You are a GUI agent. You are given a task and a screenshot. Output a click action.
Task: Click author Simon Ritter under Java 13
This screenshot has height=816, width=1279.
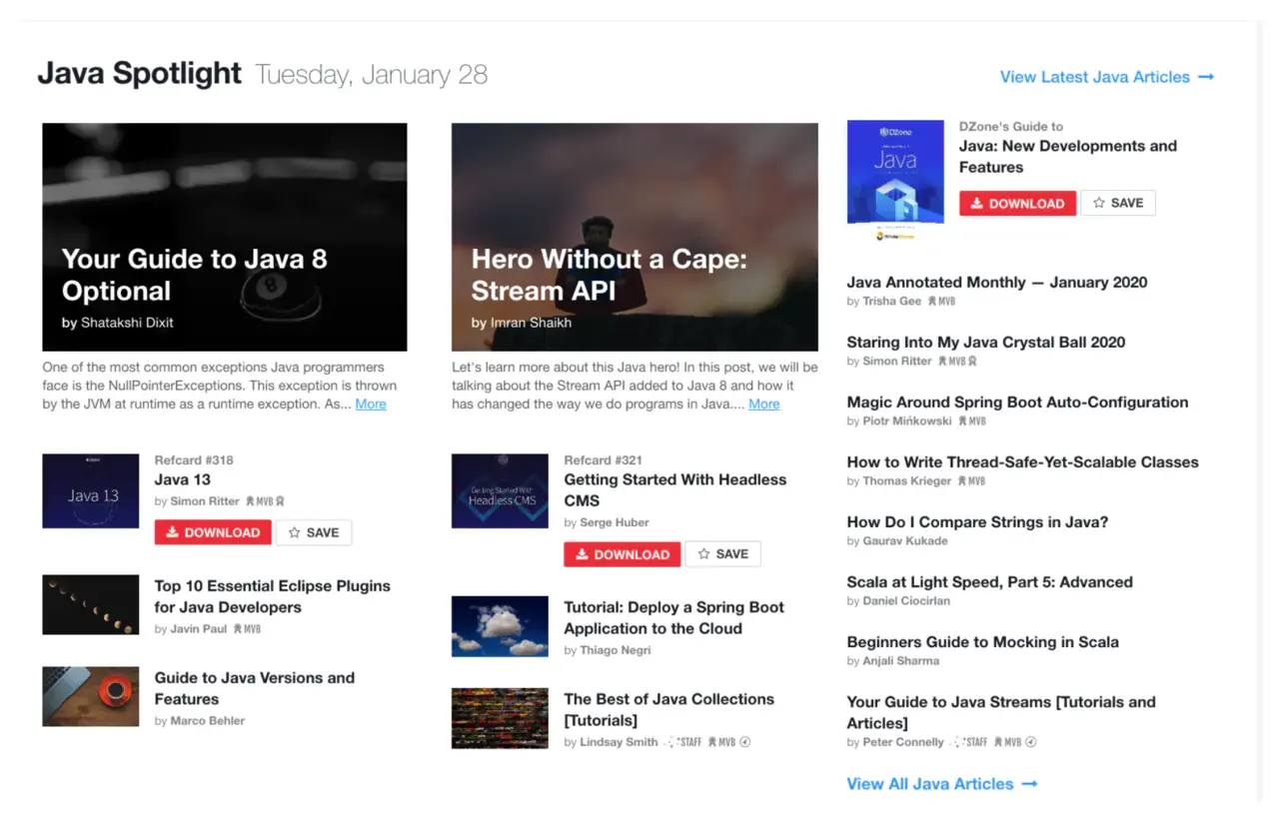point(205,501)
